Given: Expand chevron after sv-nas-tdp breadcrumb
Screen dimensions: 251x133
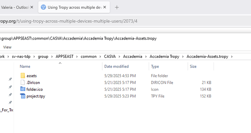Looking at the screenshot, I should pos(34,57).
